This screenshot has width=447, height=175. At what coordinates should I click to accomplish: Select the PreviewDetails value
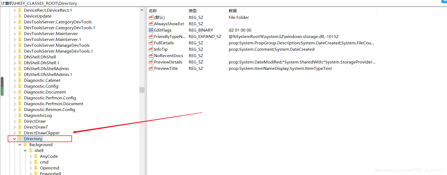coord(168,62)
